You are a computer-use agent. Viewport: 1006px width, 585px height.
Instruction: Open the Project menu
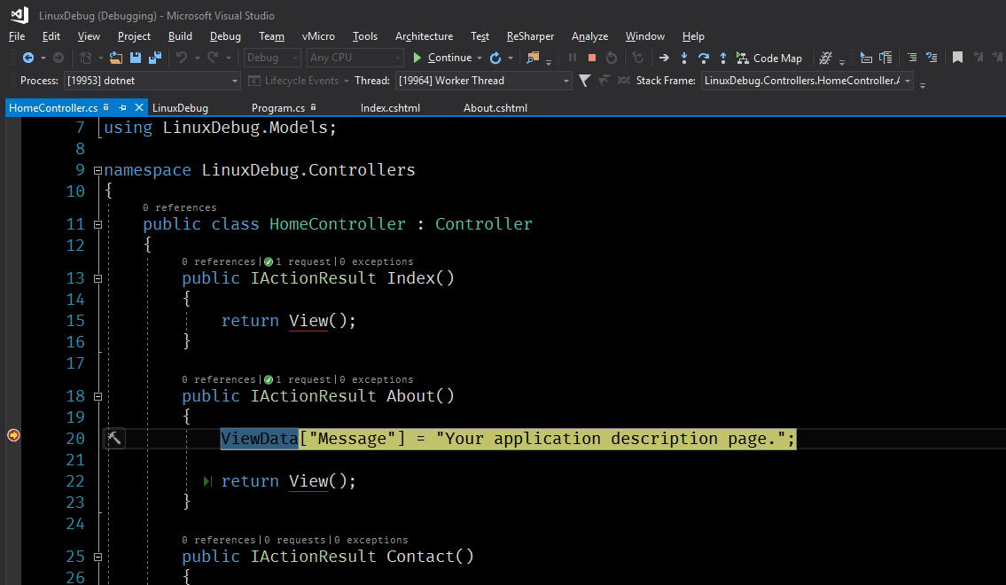tap(134, 36)
